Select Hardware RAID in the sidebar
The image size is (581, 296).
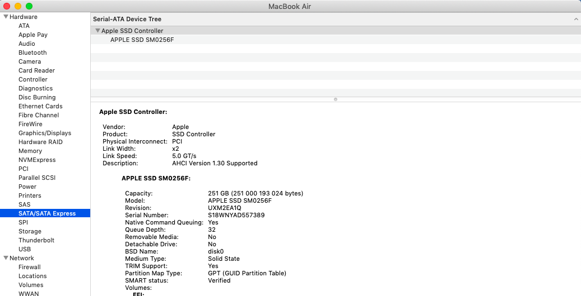40,142
